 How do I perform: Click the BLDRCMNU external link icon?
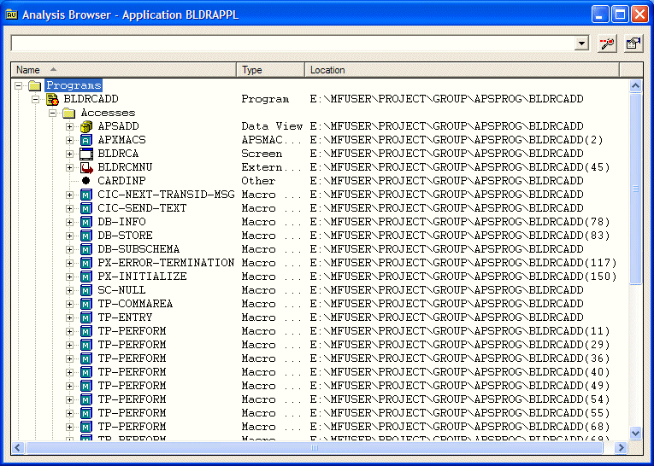click(85, 167)
